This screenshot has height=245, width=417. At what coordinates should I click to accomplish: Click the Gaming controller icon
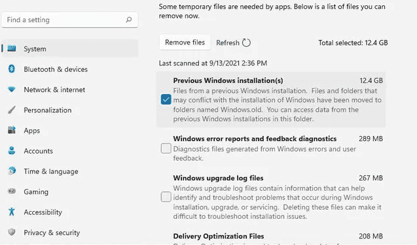11,191
